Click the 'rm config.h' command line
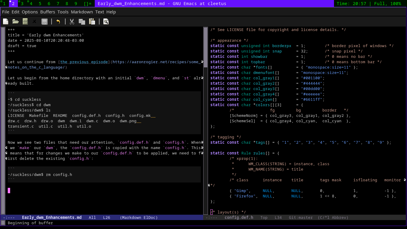Viewport: 407px width, 229px height. [x=40, y=175]
